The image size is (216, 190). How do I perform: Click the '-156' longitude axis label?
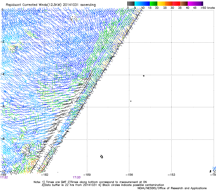tap(129, 175)
